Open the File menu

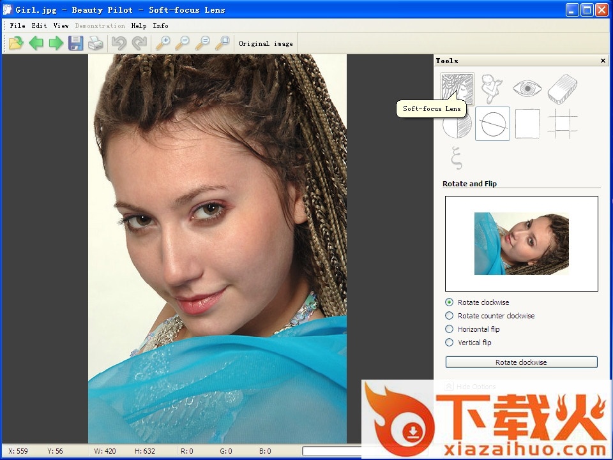pos(17,26)
